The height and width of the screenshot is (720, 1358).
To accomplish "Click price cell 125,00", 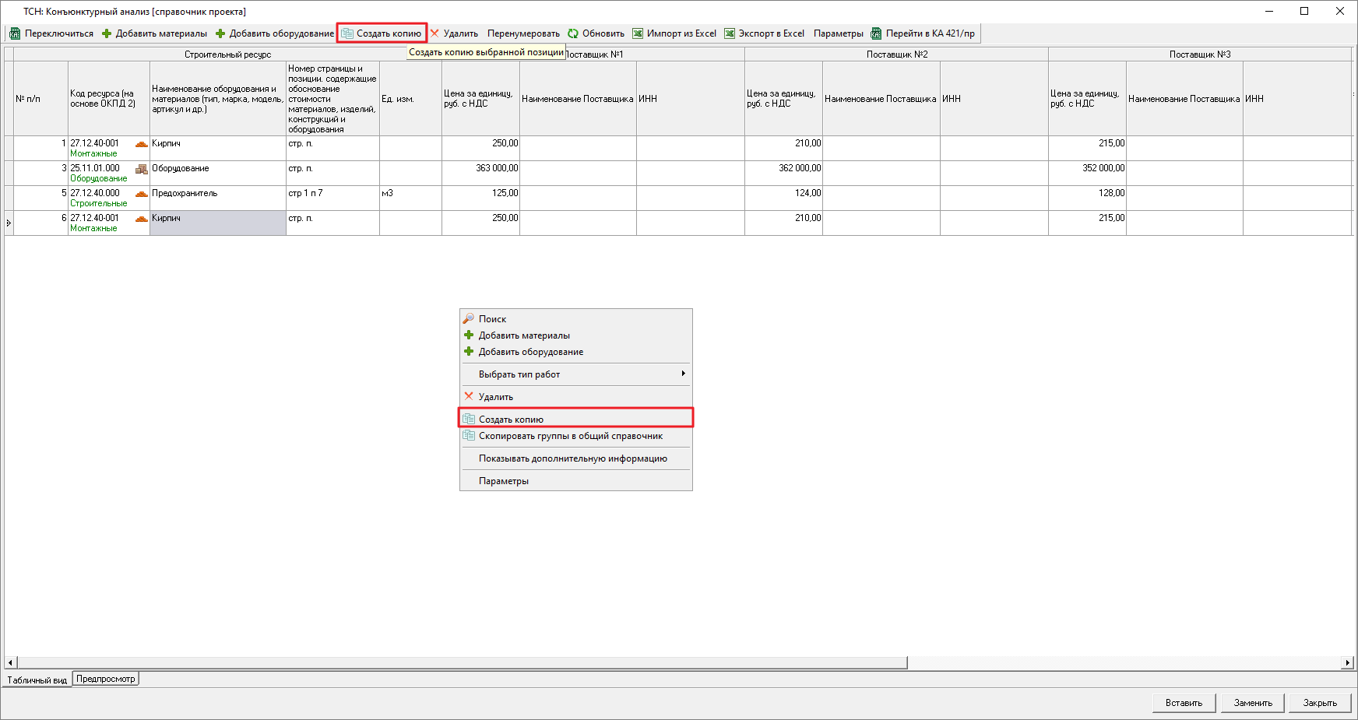I will point(480,198).
